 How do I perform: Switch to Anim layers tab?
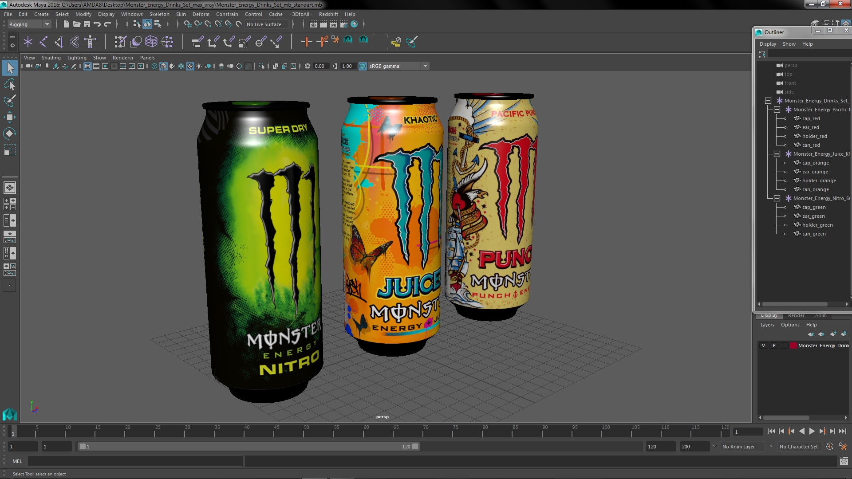coord(820,316)
